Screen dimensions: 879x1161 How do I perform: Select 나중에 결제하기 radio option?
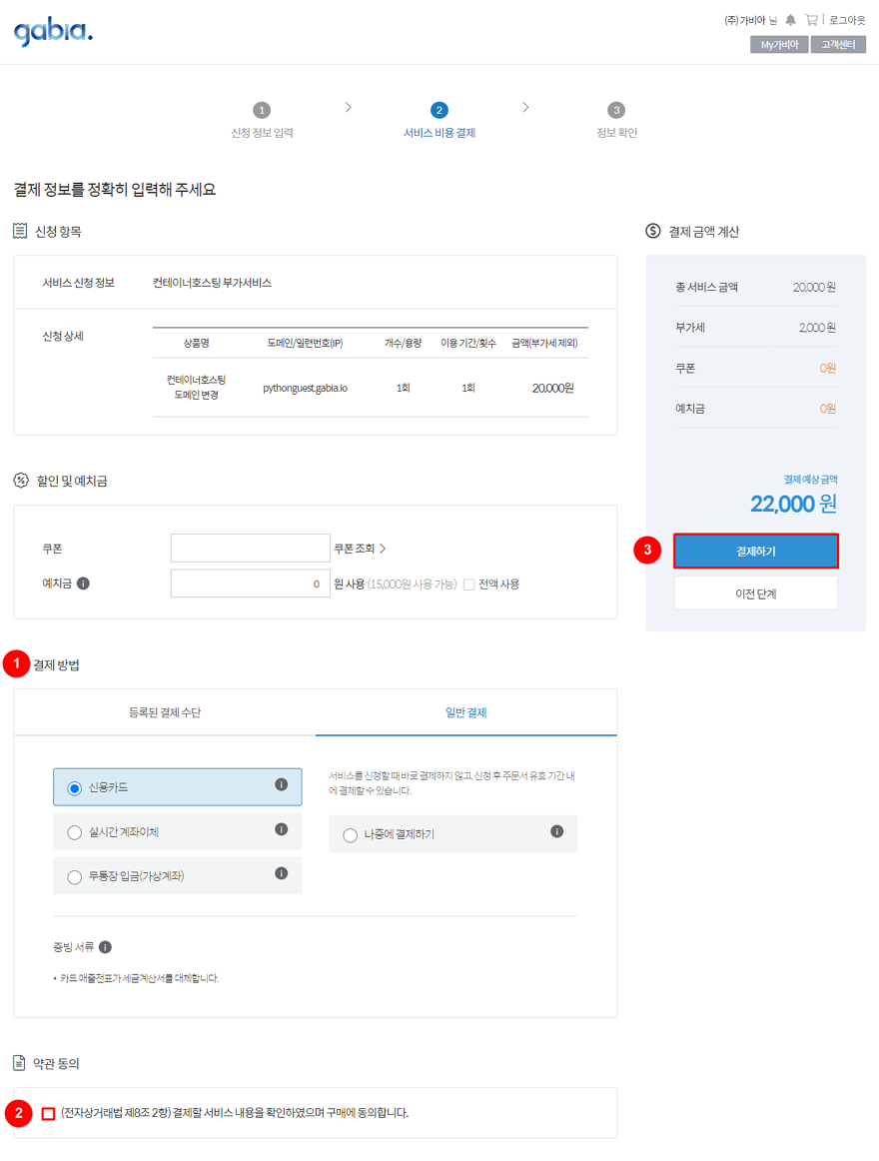click(x=350, y=835)
